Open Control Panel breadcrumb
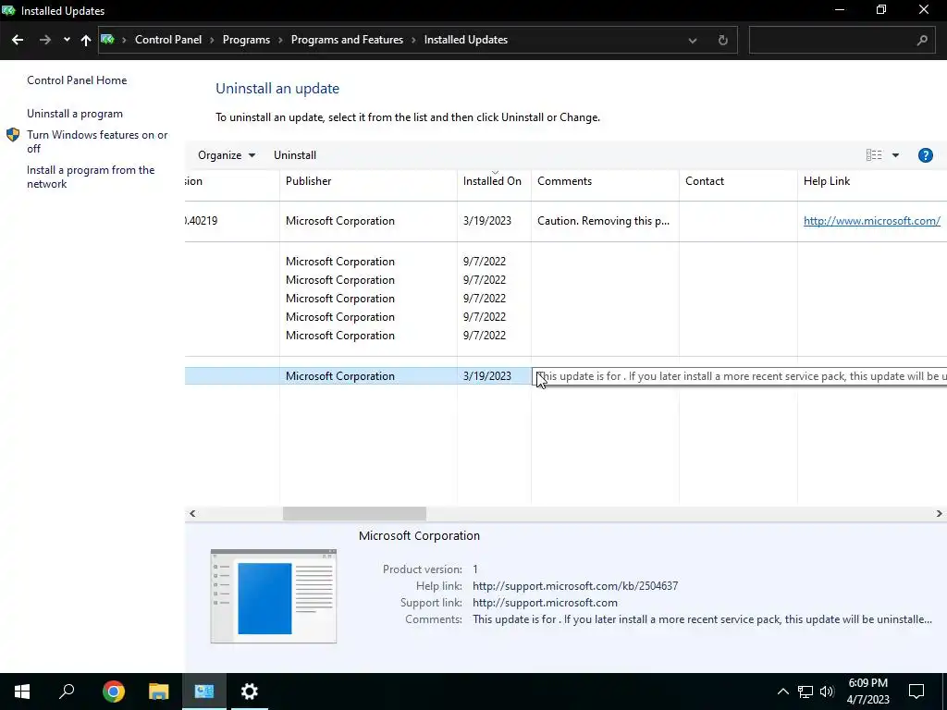The image size is (947, 710). click(168, 40)
